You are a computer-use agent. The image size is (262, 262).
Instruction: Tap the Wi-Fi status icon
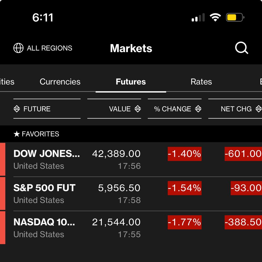215,18
